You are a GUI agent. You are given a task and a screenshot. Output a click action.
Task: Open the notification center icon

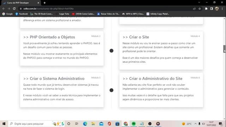pos(220,124)
